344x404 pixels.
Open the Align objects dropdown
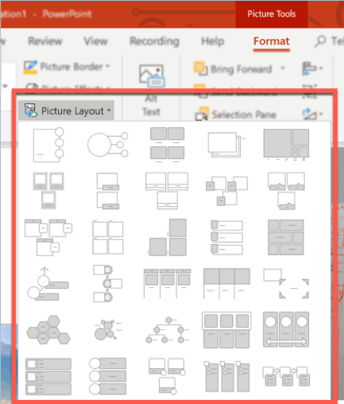(312, 68)
